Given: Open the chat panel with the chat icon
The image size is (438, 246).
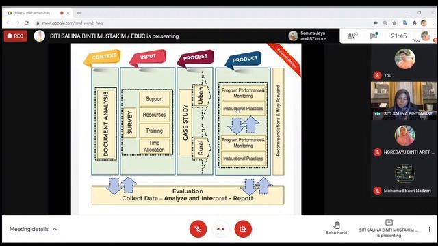Looking at the screenshot, I should 374,36.
